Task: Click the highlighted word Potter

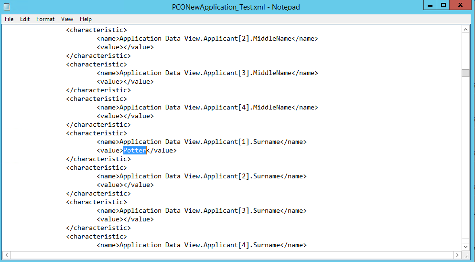Action: (x=135, y=151)
